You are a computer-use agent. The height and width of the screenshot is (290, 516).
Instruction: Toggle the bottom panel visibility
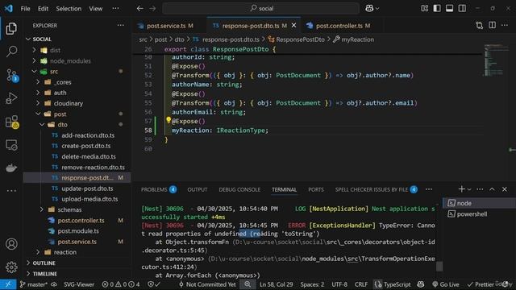pyautogui.click(x=450, y=9)
